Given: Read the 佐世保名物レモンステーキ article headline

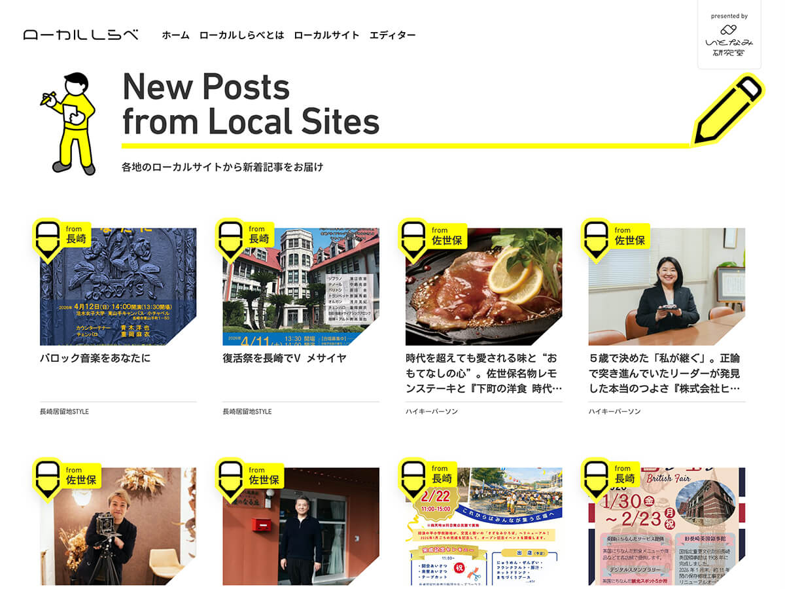Looking at the screenshot, I should [x=483, y=373].
